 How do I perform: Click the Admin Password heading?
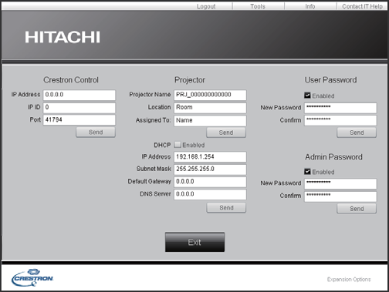pos(333,157)
